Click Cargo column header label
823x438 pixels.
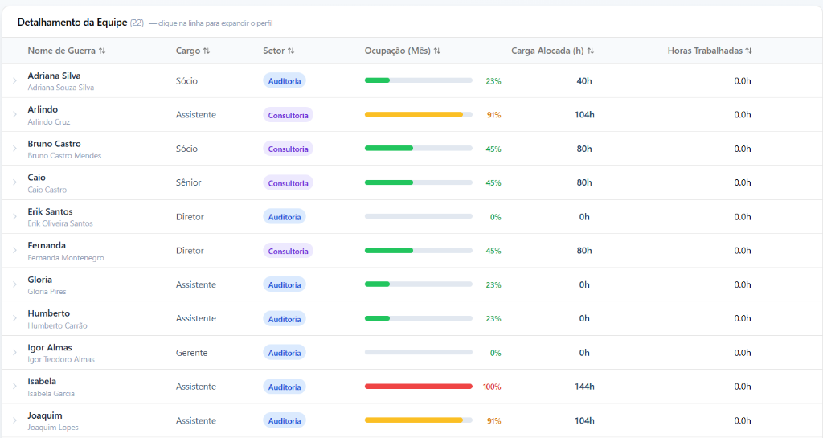(x=188, y=51)
